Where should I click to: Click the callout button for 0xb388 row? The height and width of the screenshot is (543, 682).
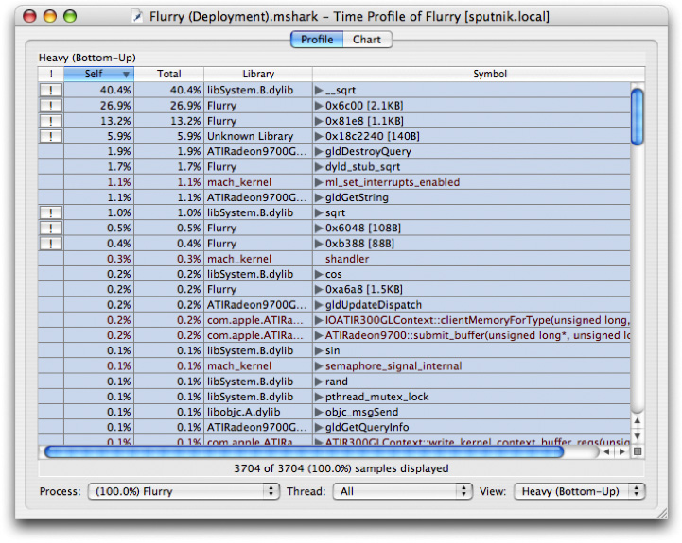click(51, 244)
